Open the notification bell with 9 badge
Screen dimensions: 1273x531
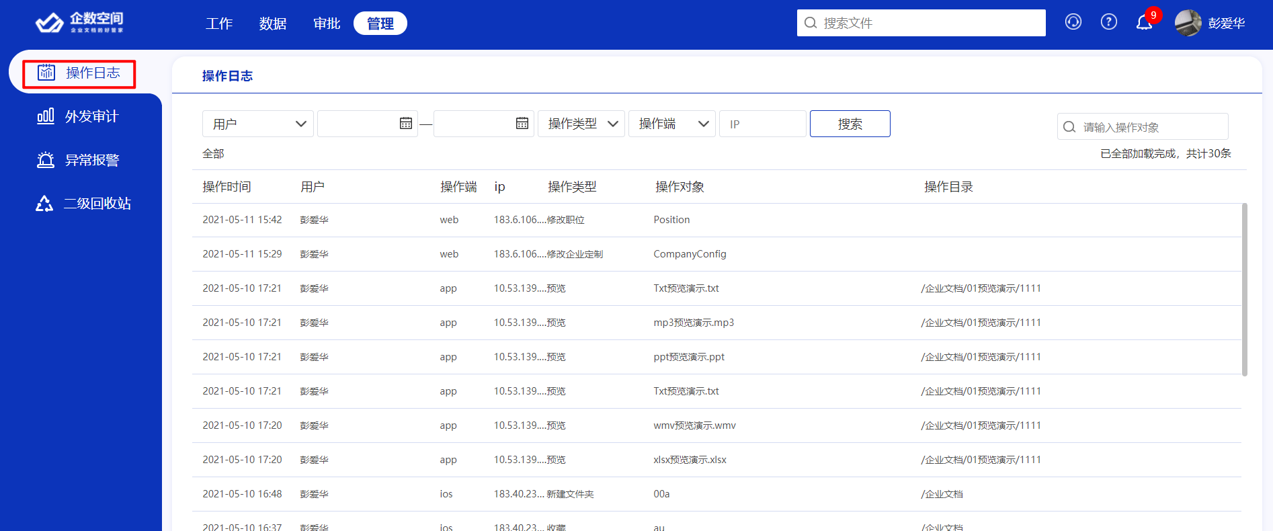1145,23
